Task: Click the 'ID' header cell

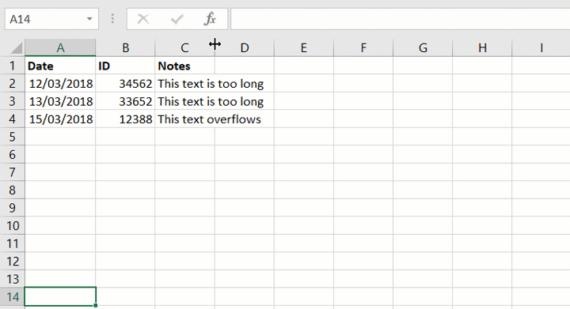Action: click(x=125, y=66)
